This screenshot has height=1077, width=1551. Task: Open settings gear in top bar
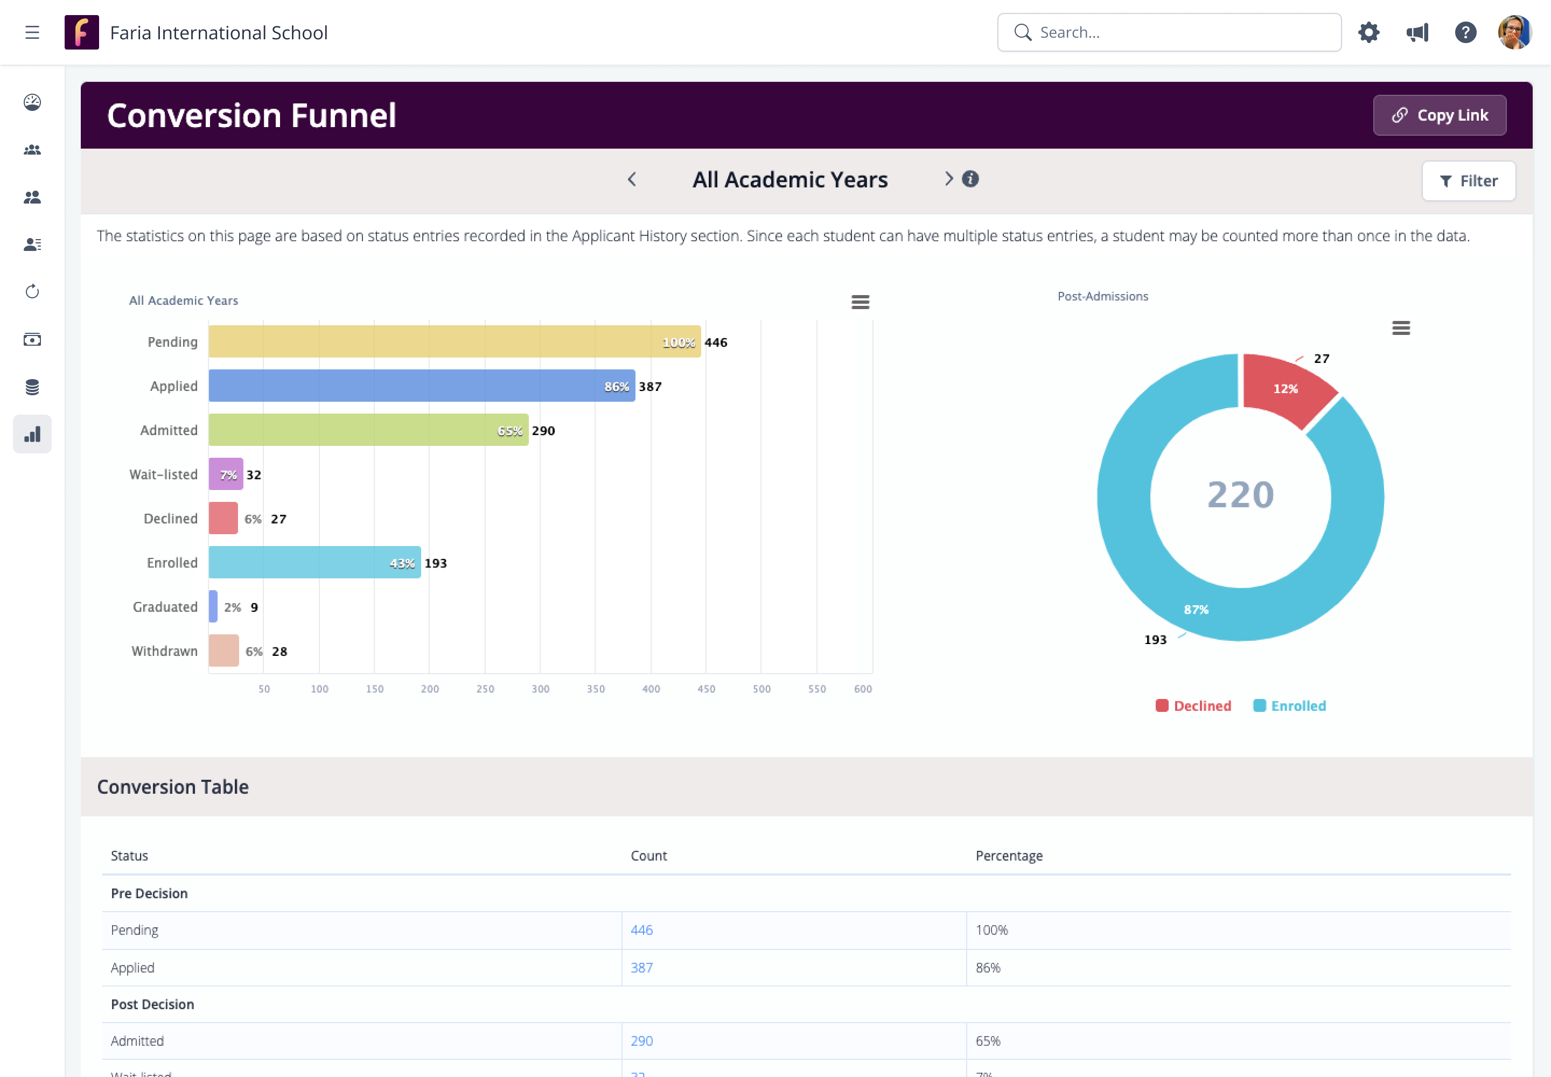(1368, 32)
